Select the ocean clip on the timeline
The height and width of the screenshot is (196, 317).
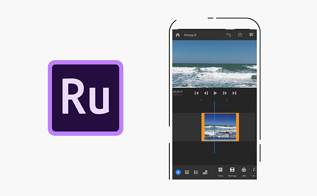click(220, 127)
